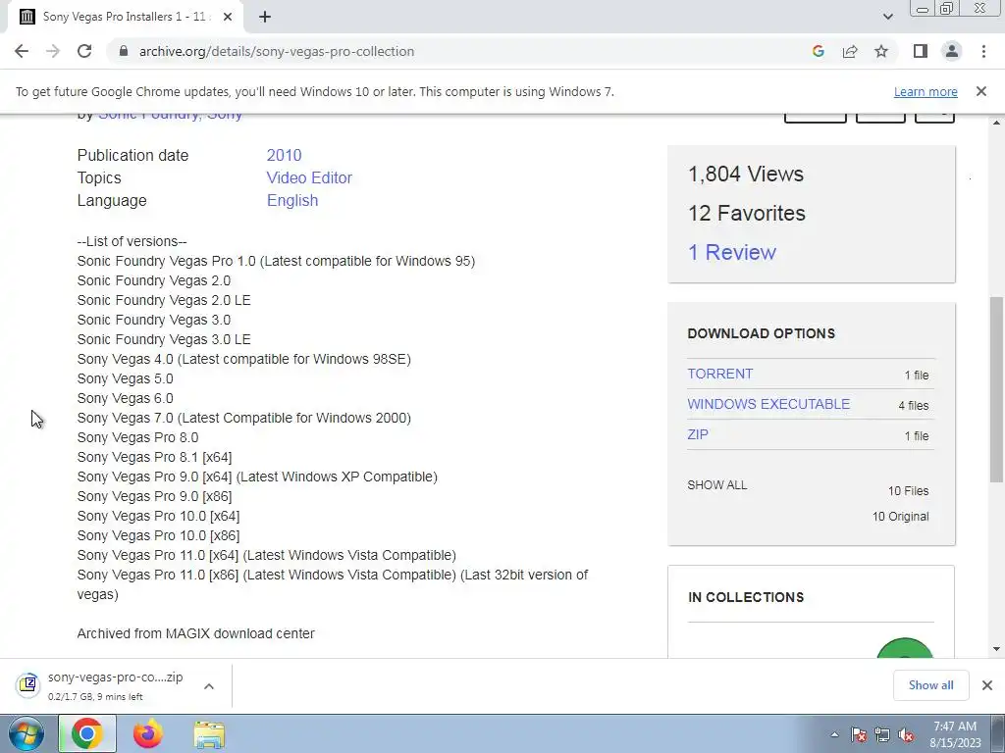Screen dimensions: 1005x753
Task: Click the Sony Vegas Pro 9.0 [x86] line
Action: tap(154, 496)
